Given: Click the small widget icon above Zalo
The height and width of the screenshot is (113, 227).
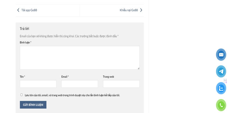Looking at the screenshot, I should (225, 81).
